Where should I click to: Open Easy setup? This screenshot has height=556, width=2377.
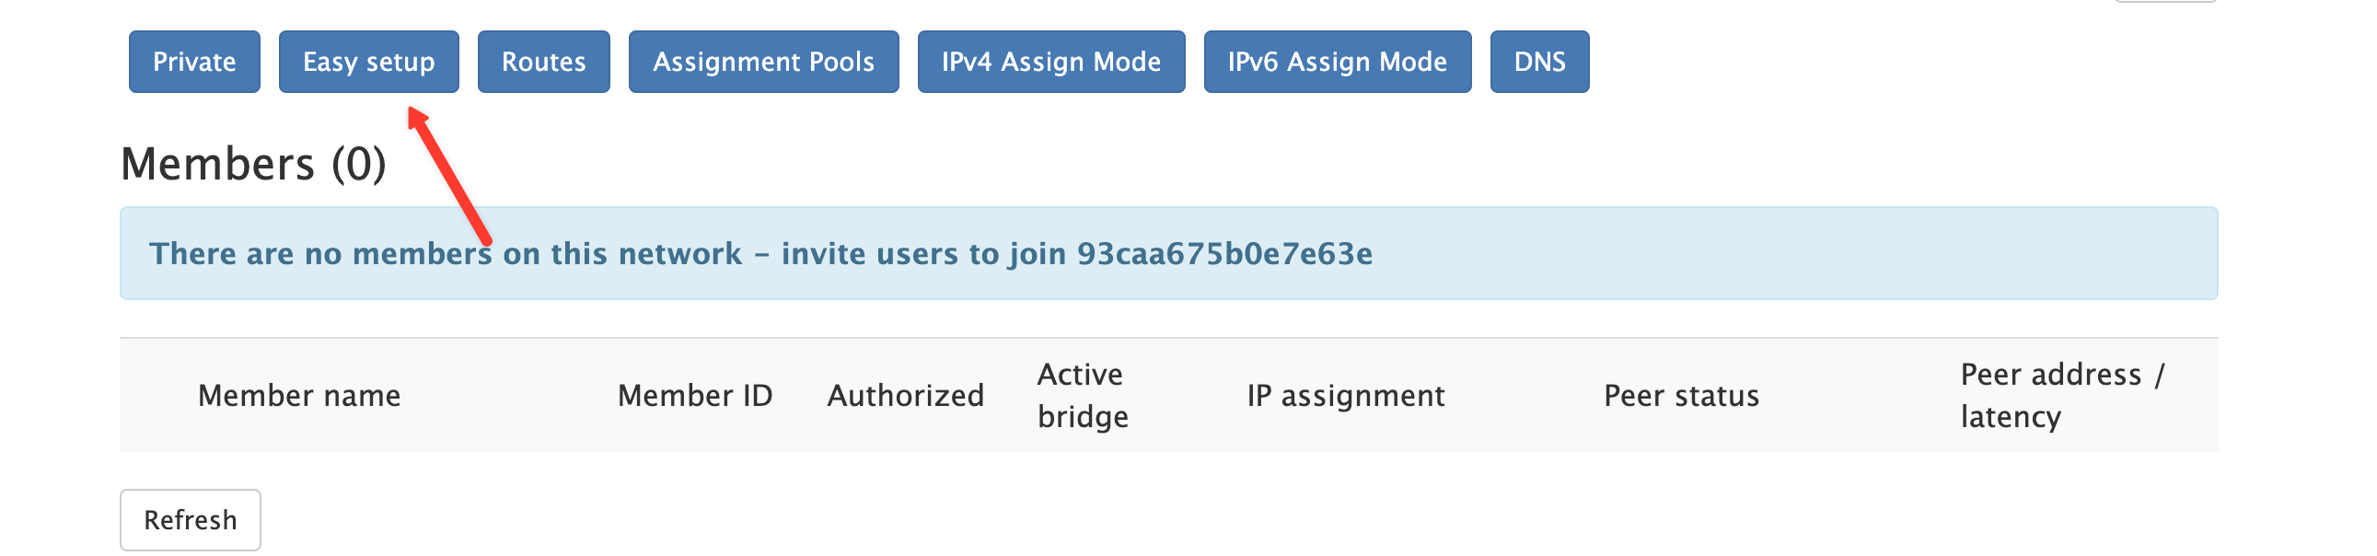368,62
